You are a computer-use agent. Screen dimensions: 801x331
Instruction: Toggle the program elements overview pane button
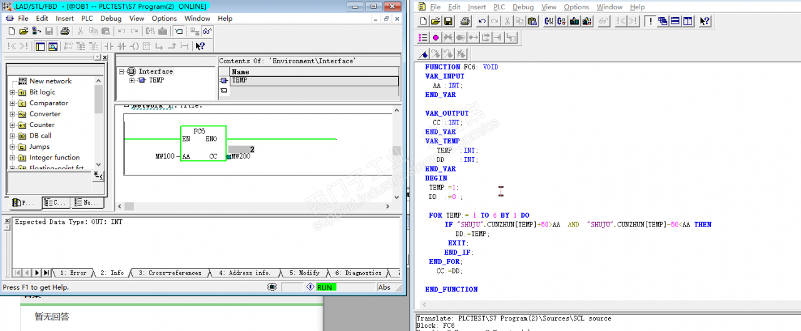(40, 46)
